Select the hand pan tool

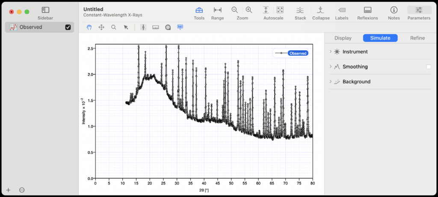(89, 27)
